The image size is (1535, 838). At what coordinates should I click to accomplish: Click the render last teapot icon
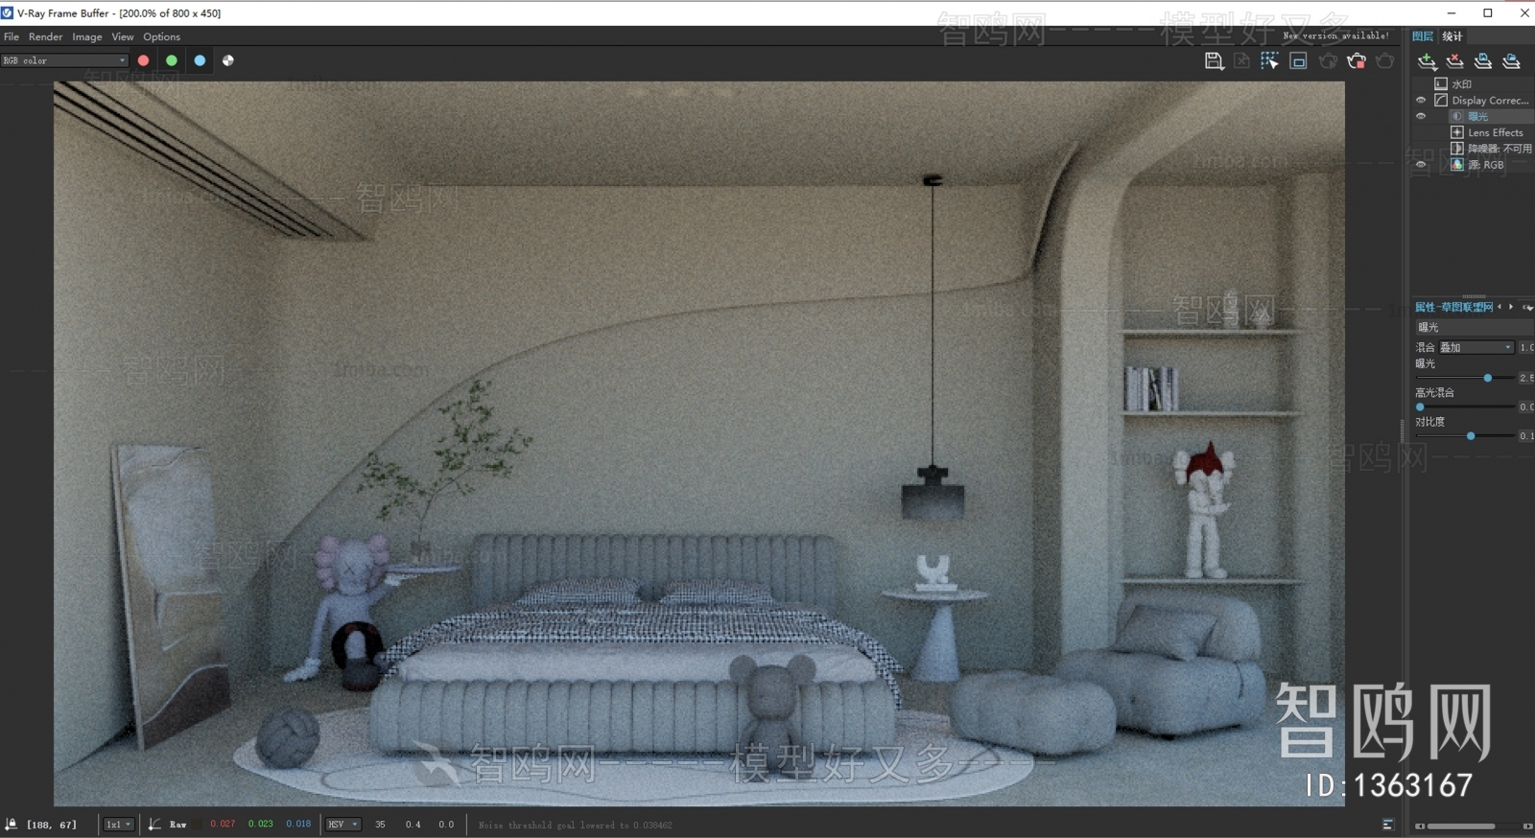coord(1385,60)
